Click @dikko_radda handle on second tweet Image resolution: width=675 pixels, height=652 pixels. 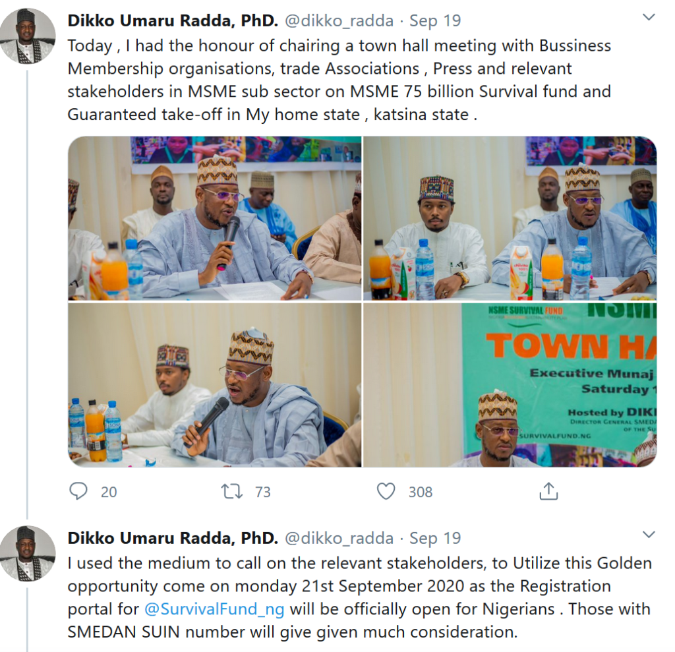click(339, 538)
